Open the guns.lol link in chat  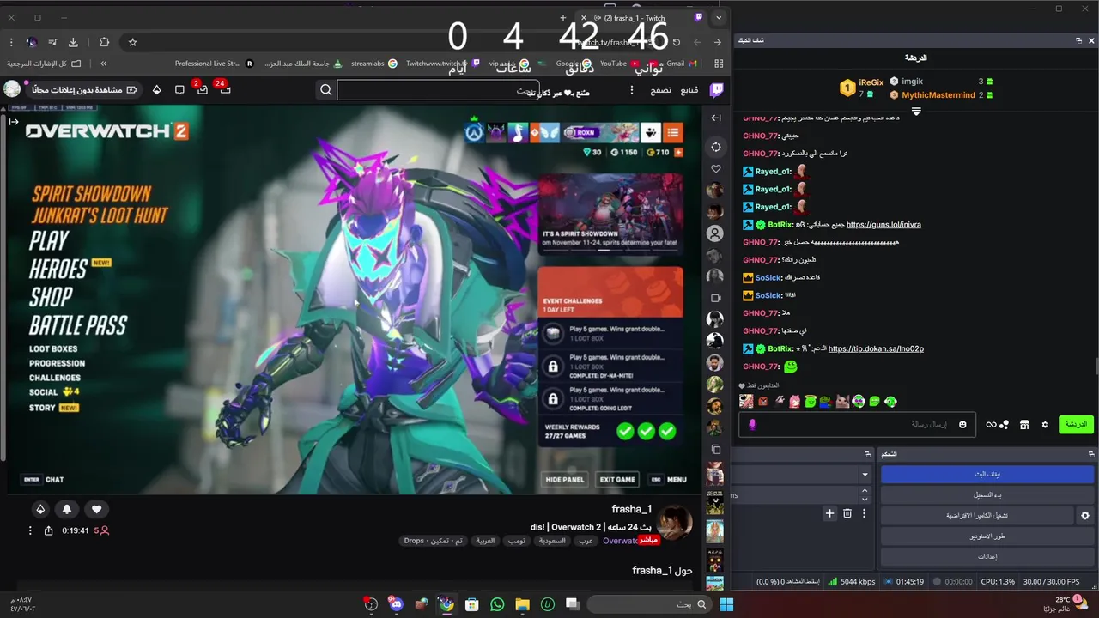click(x=883, y=225)
